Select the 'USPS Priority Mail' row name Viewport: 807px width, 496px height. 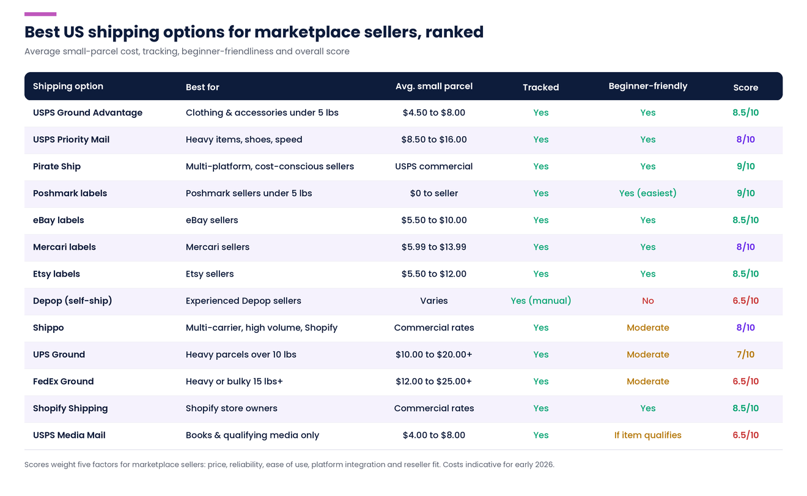pos(71,139)
